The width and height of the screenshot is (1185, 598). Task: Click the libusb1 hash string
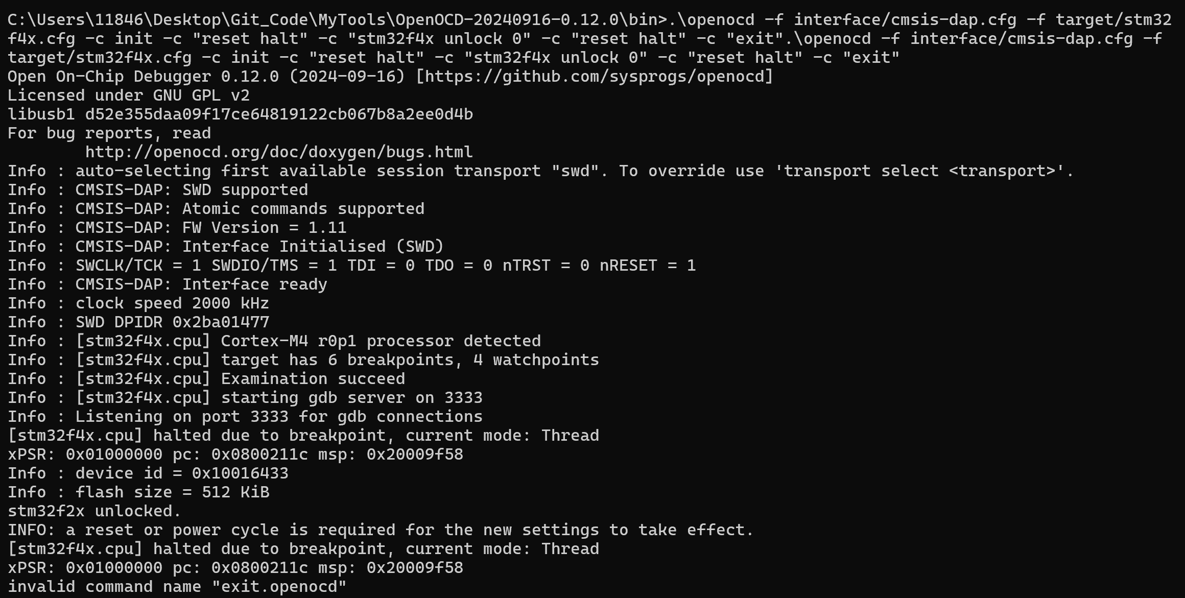click(x=279, y=114)
